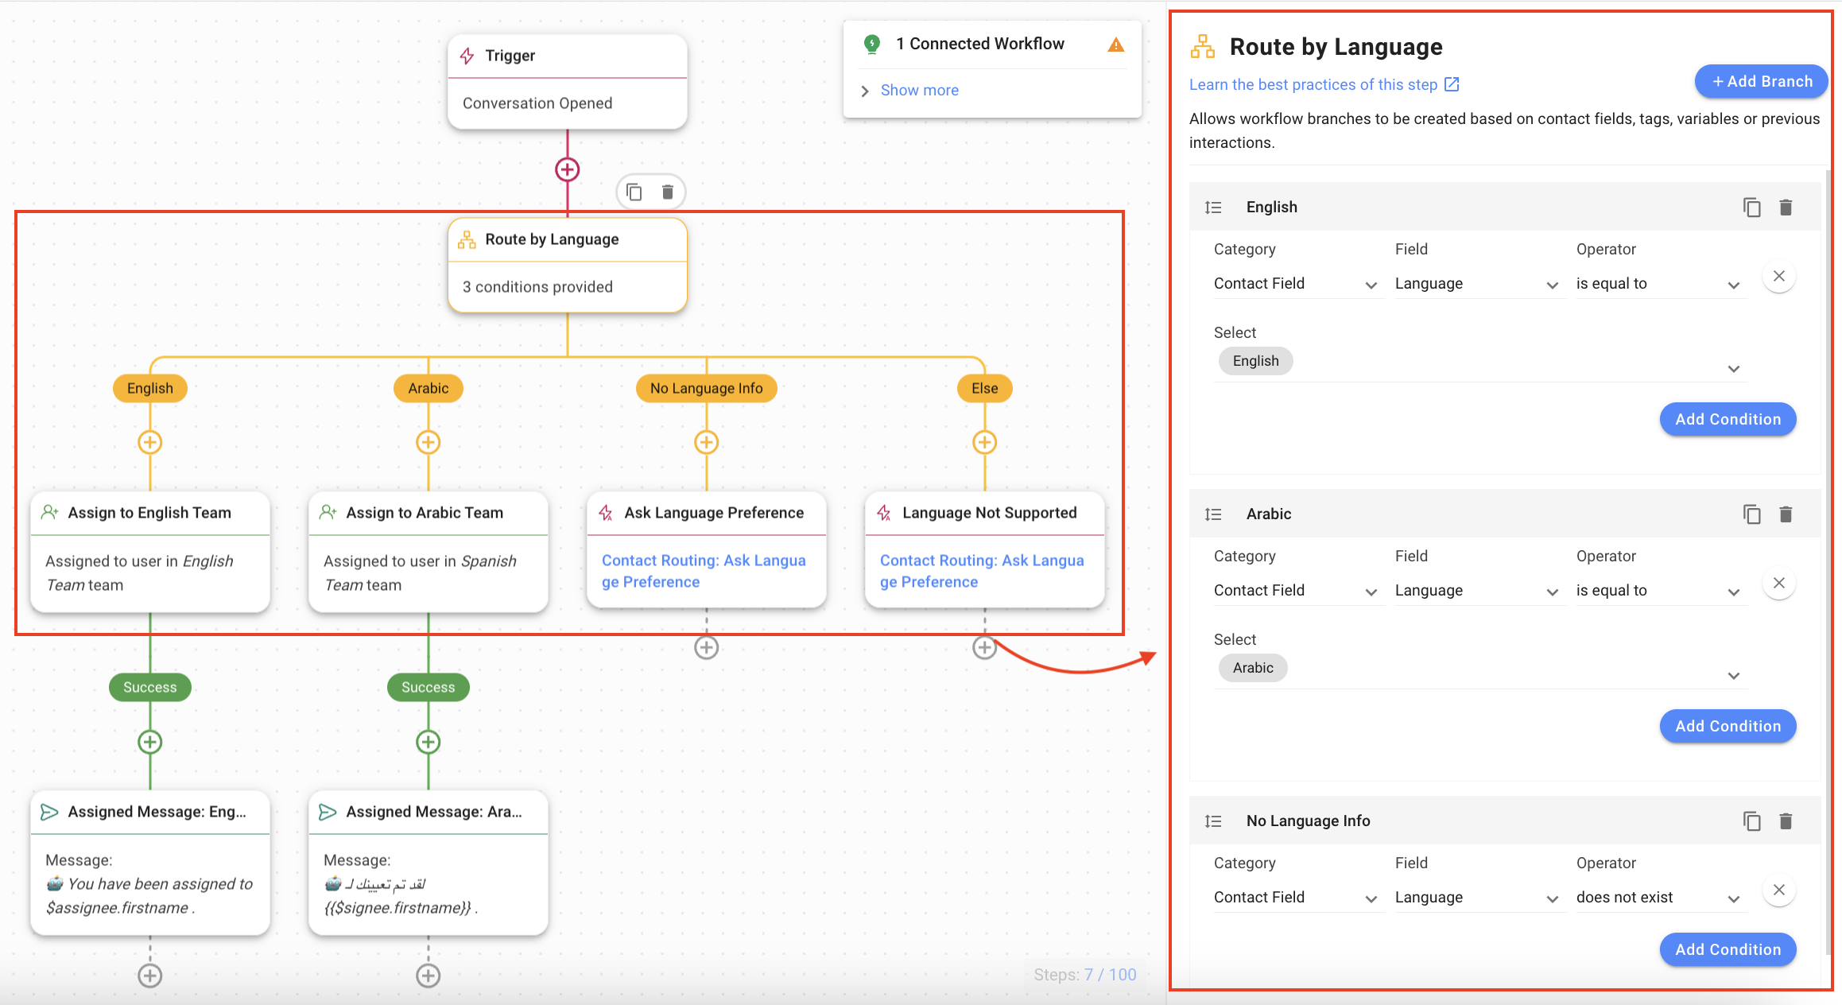Click the Add Branch button
Image resolution: width=1842 pixels, height=1005 pixels.
[1761, 81]
